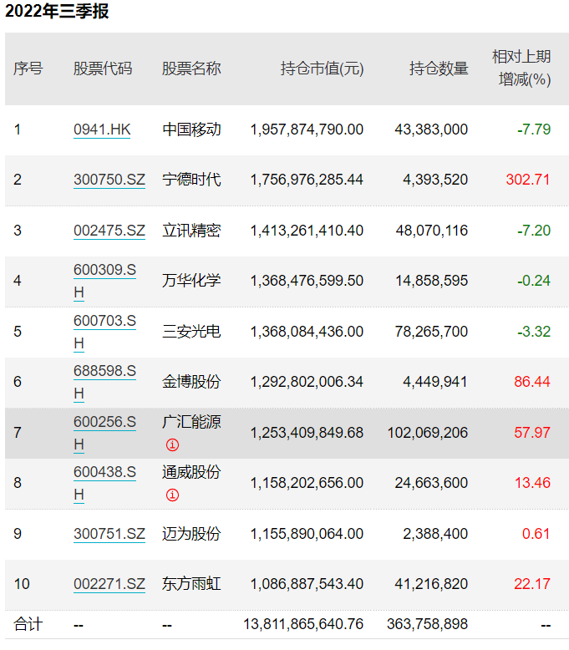Image resolution: width=569 pixels, height=650 pixels.
Task: Select stock name 宁德时代
Action: coord(191,180)
